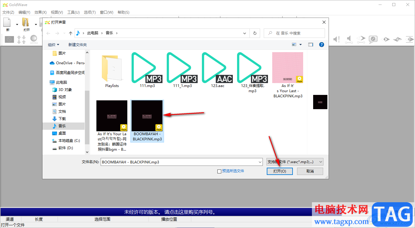This screenshot has height=228, width=415.
Task: Click 此电脑 in the address breadcrumb
Action: (x=93, y=33)
